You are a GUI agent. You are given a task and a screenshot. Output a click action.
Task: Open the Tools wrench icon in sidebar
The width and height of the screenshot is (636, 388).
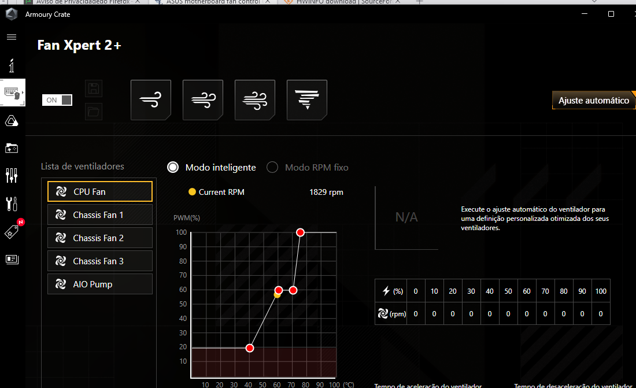[12, 204]
